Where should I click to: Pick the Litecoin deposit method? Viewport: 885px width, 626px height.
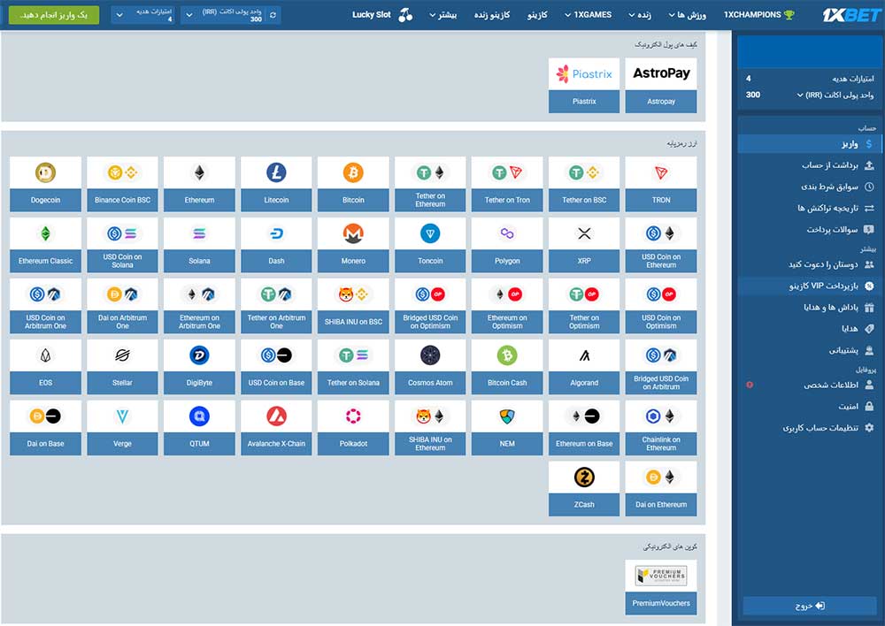pyautogui.click(x=276, y=184)
